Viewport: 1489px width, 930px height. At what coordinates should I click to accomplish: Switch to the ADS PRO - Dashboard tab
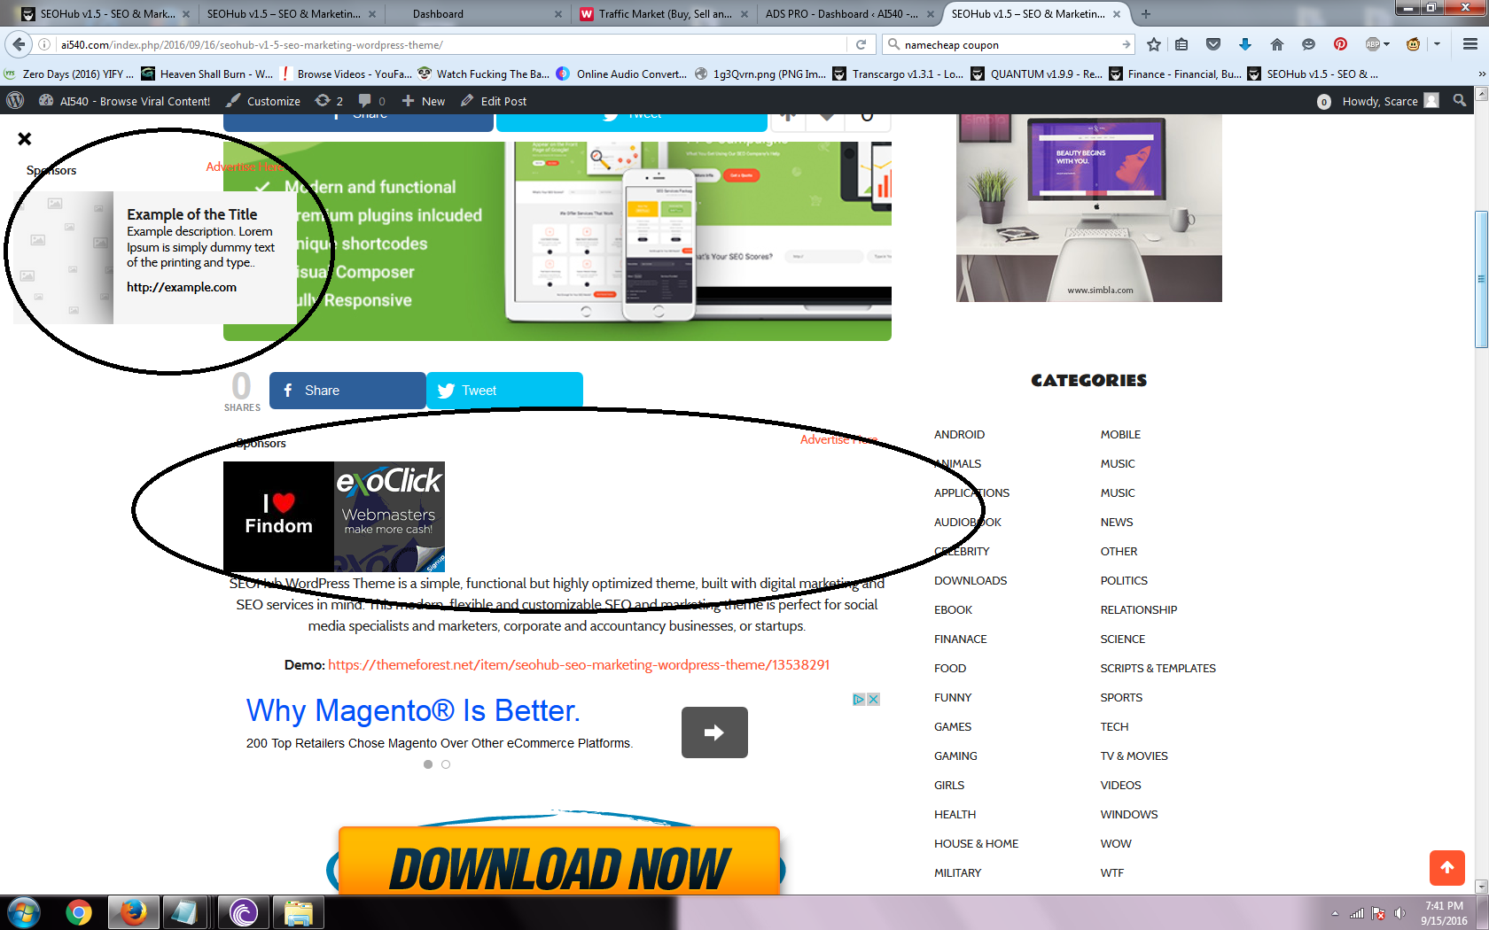point(849,13)
